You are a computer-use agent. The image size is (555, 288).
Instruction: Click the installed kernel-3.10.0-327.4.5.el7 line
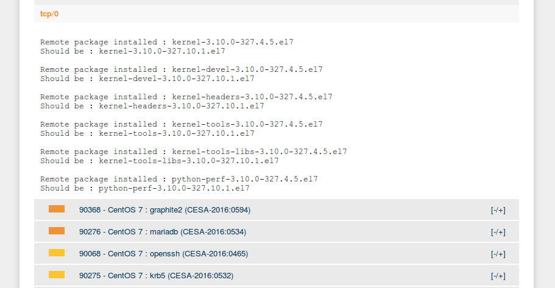pyautogui.click(x=167, y=42)
